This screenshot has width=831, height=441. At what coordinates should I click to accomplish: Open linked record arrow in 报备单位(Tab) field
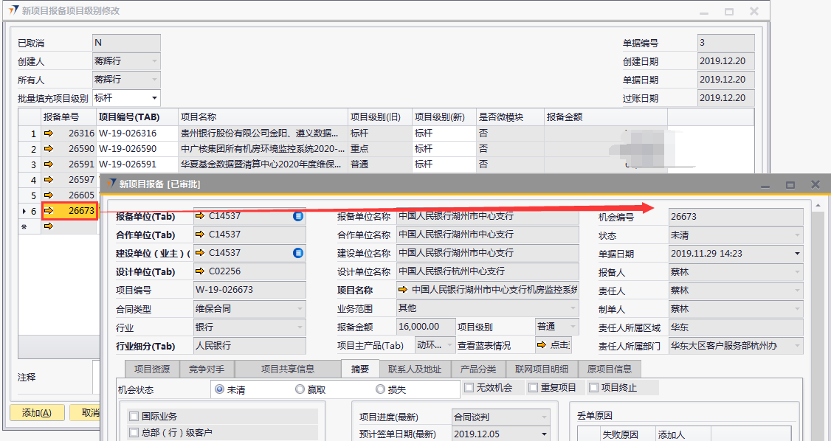click(x=200, y=216)
